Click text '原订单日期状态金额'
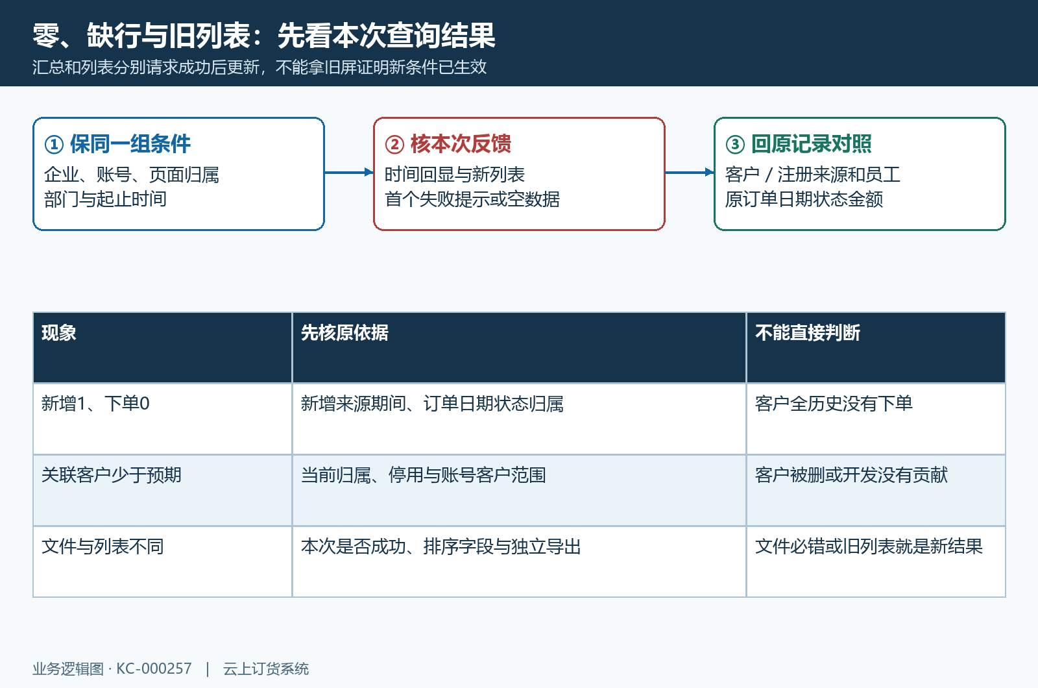This screenshot has width=1038, height=688. pos(804,199)
